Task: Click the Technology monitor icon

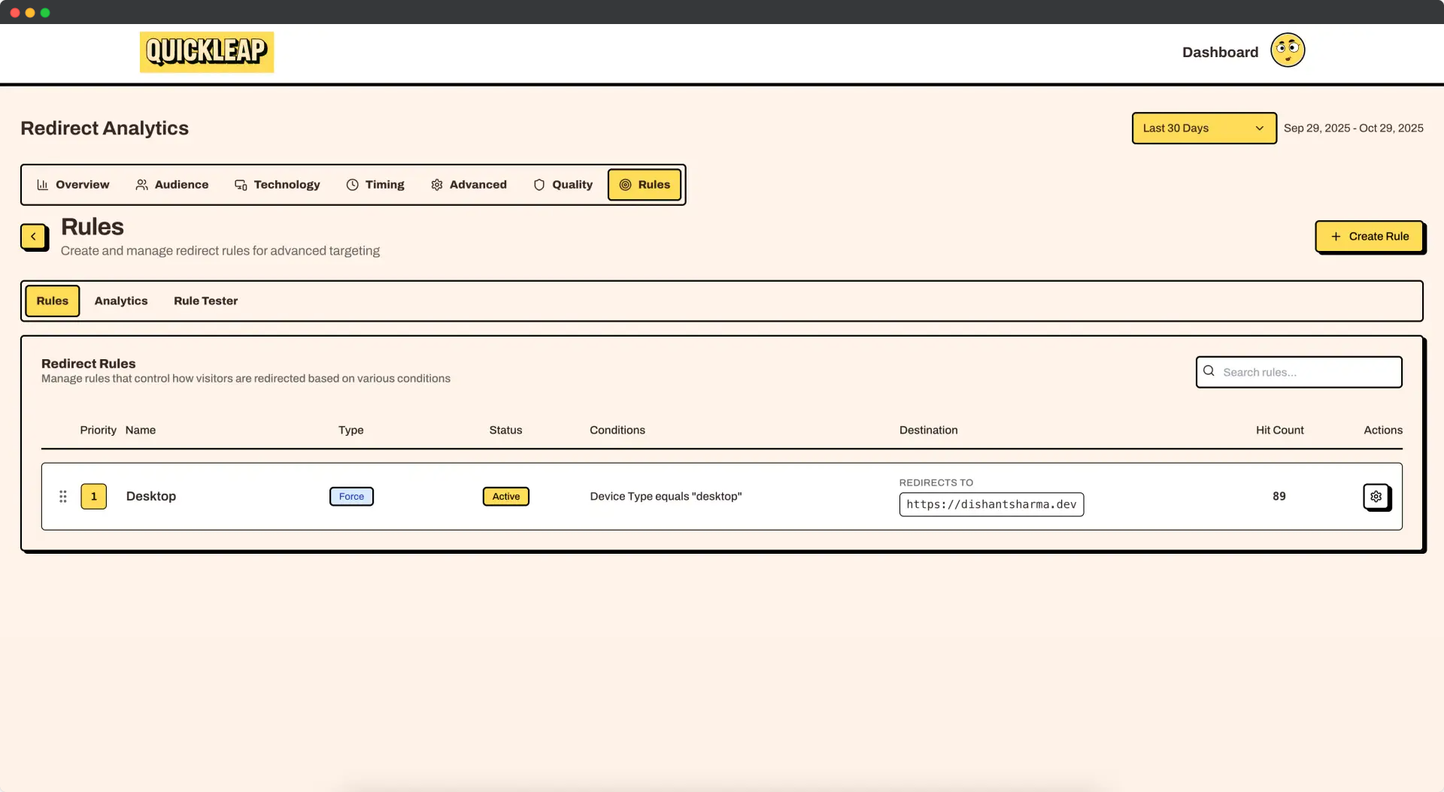Action: pyautogui.click(x=239, y=184)
